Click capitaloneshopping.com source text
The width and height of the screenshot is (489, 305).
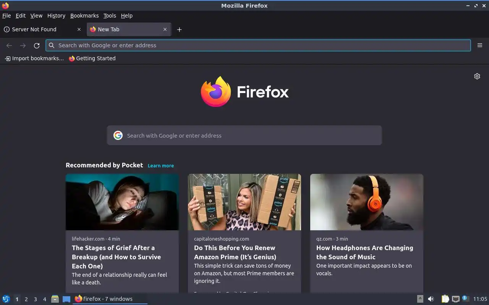[x=222, y=239]
